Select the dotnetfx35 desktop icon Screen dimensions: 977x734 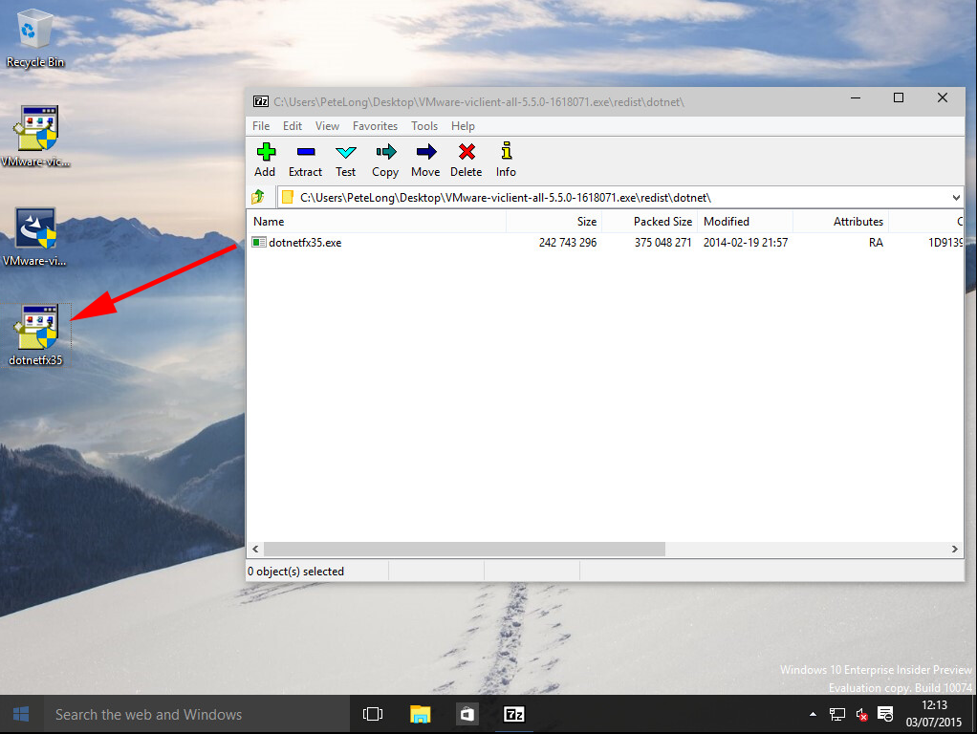35,335
